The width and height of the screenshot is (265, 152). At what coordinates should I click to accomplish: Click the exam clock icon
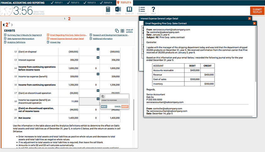tap(6, 11)
